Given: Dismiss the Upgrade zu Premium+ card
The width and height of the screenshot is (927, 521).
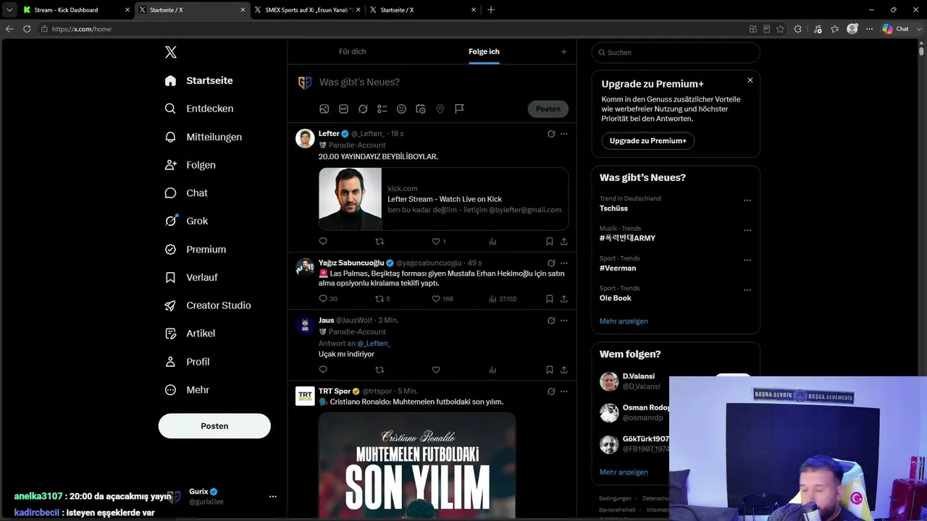Looking at the screenshot, I should (750, 80).
